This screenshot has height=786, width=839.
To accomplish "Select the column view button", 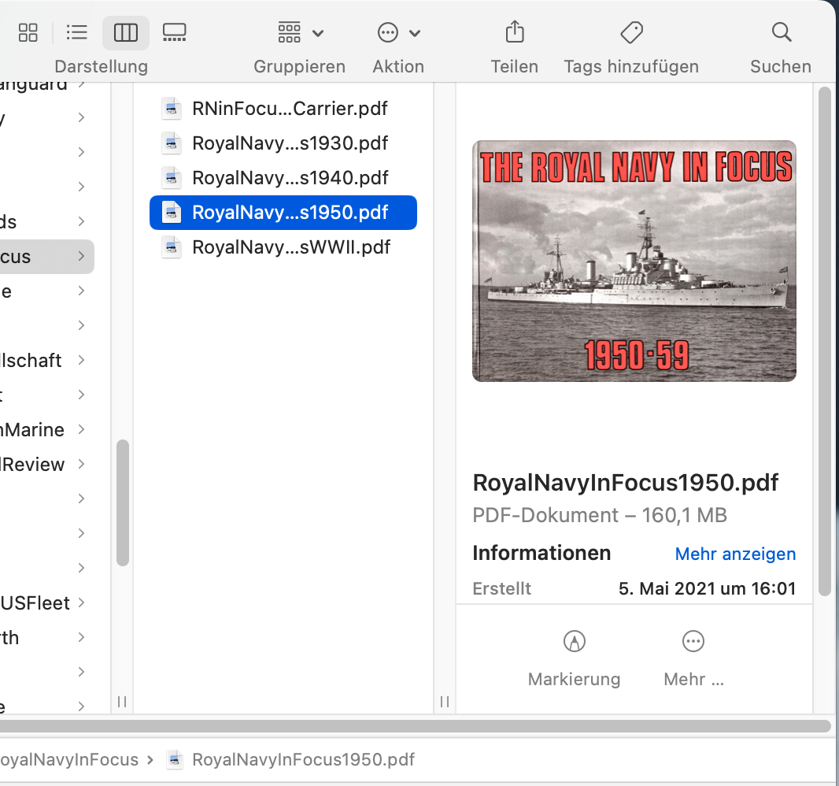I will (126, 32).
